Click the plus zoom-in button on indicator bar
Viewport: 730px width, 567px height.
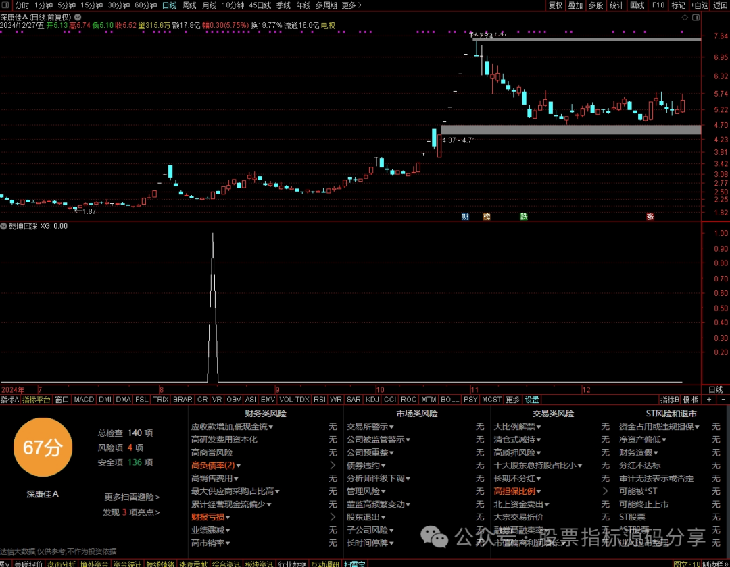(709, 399)
